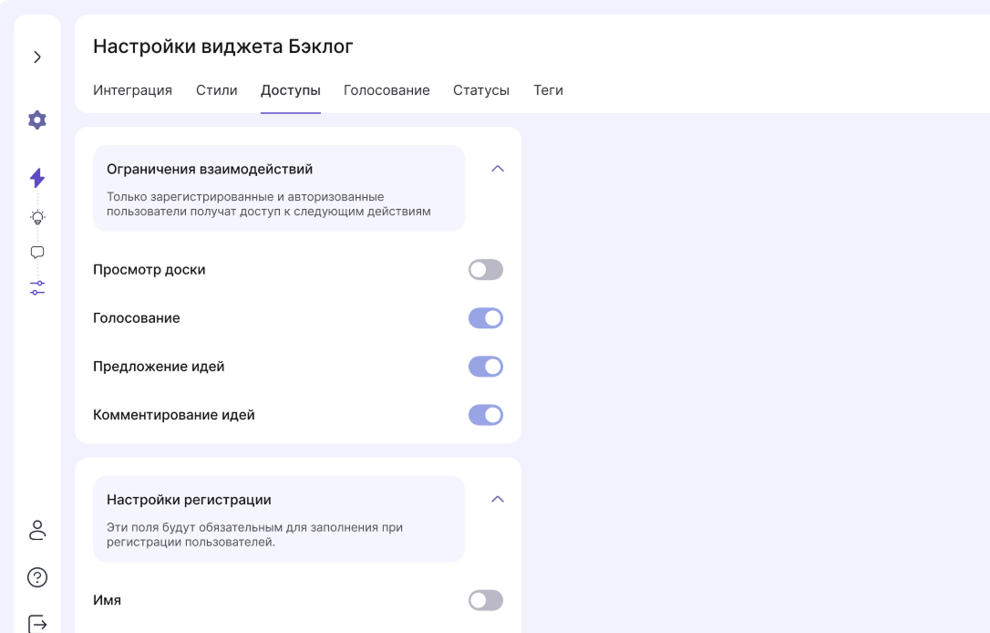
Task: Log out using the exit icon
Action: (x=37, y=623)
